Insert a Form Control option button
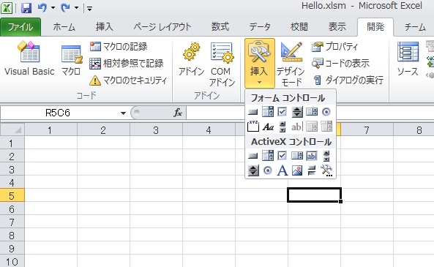The height and width of the screenshot is (267, 434). point(326,112)
